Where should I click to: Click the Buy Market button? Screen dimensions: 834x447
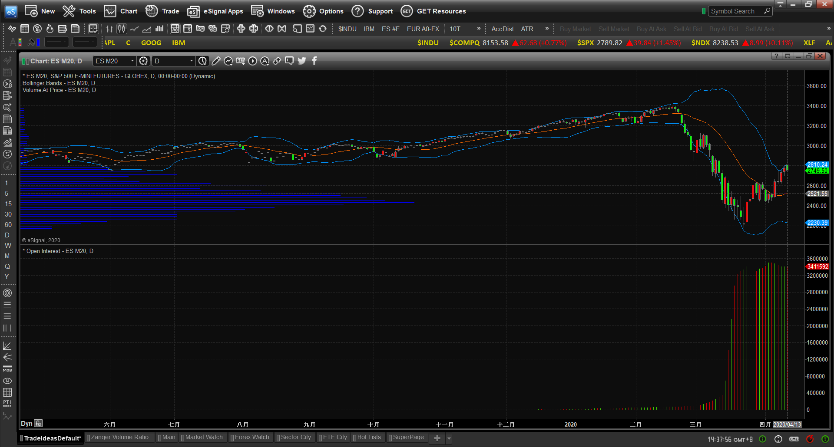pyautogui.click(x=575, y=29)
